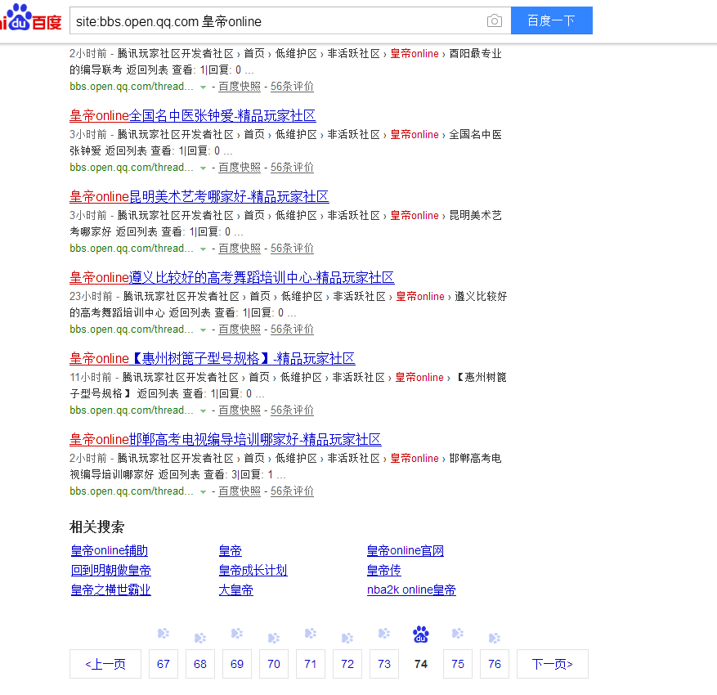Go to page 75 of results
Viewport: 717px width, 695px height.
tap(458, 664)
